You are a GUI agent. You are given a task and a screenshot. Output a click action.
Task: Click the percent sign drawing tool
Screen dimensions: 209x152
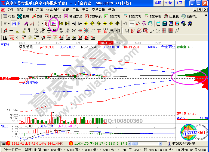[x=17, y=37]
